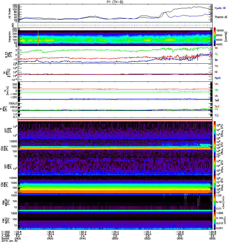Click the bright vertical streak in the Keogram
The height and width of the screenshot is (245, 230).
click(x=38, y=38)
